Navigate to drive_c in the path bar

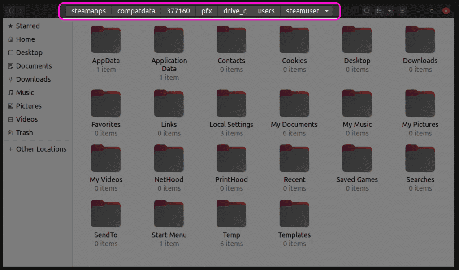pos(235,11)
